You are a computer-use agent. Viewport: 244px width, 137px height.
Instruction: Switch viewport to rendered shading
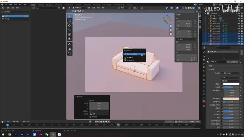[194, 8]
